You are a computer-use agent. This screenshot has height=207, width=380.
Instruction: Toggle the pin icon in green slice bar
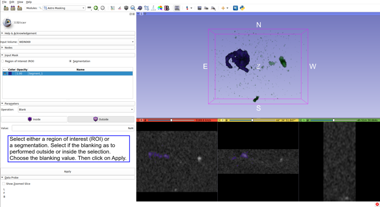click(x=301, y=120)
